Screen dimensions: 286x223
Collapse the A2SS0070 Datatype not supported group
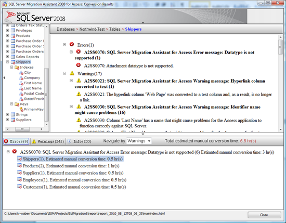pos(71,52)
